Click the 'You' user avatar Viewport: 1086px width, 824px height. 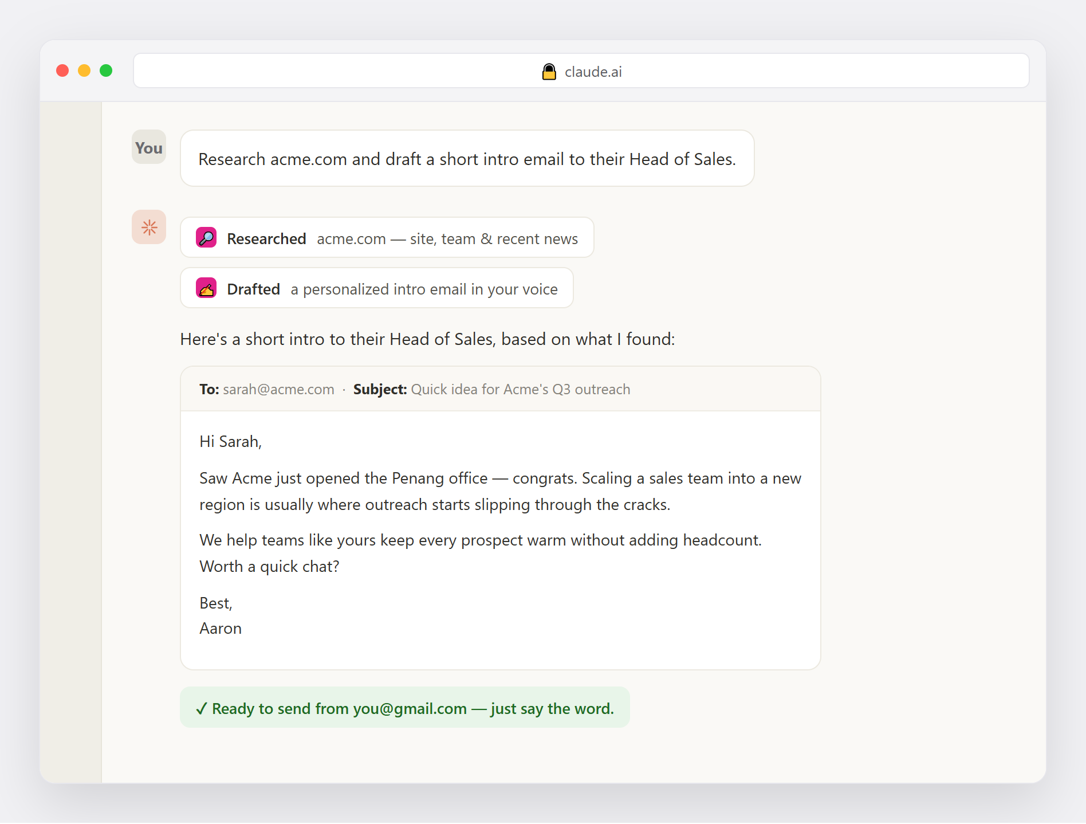coord(149,147)
